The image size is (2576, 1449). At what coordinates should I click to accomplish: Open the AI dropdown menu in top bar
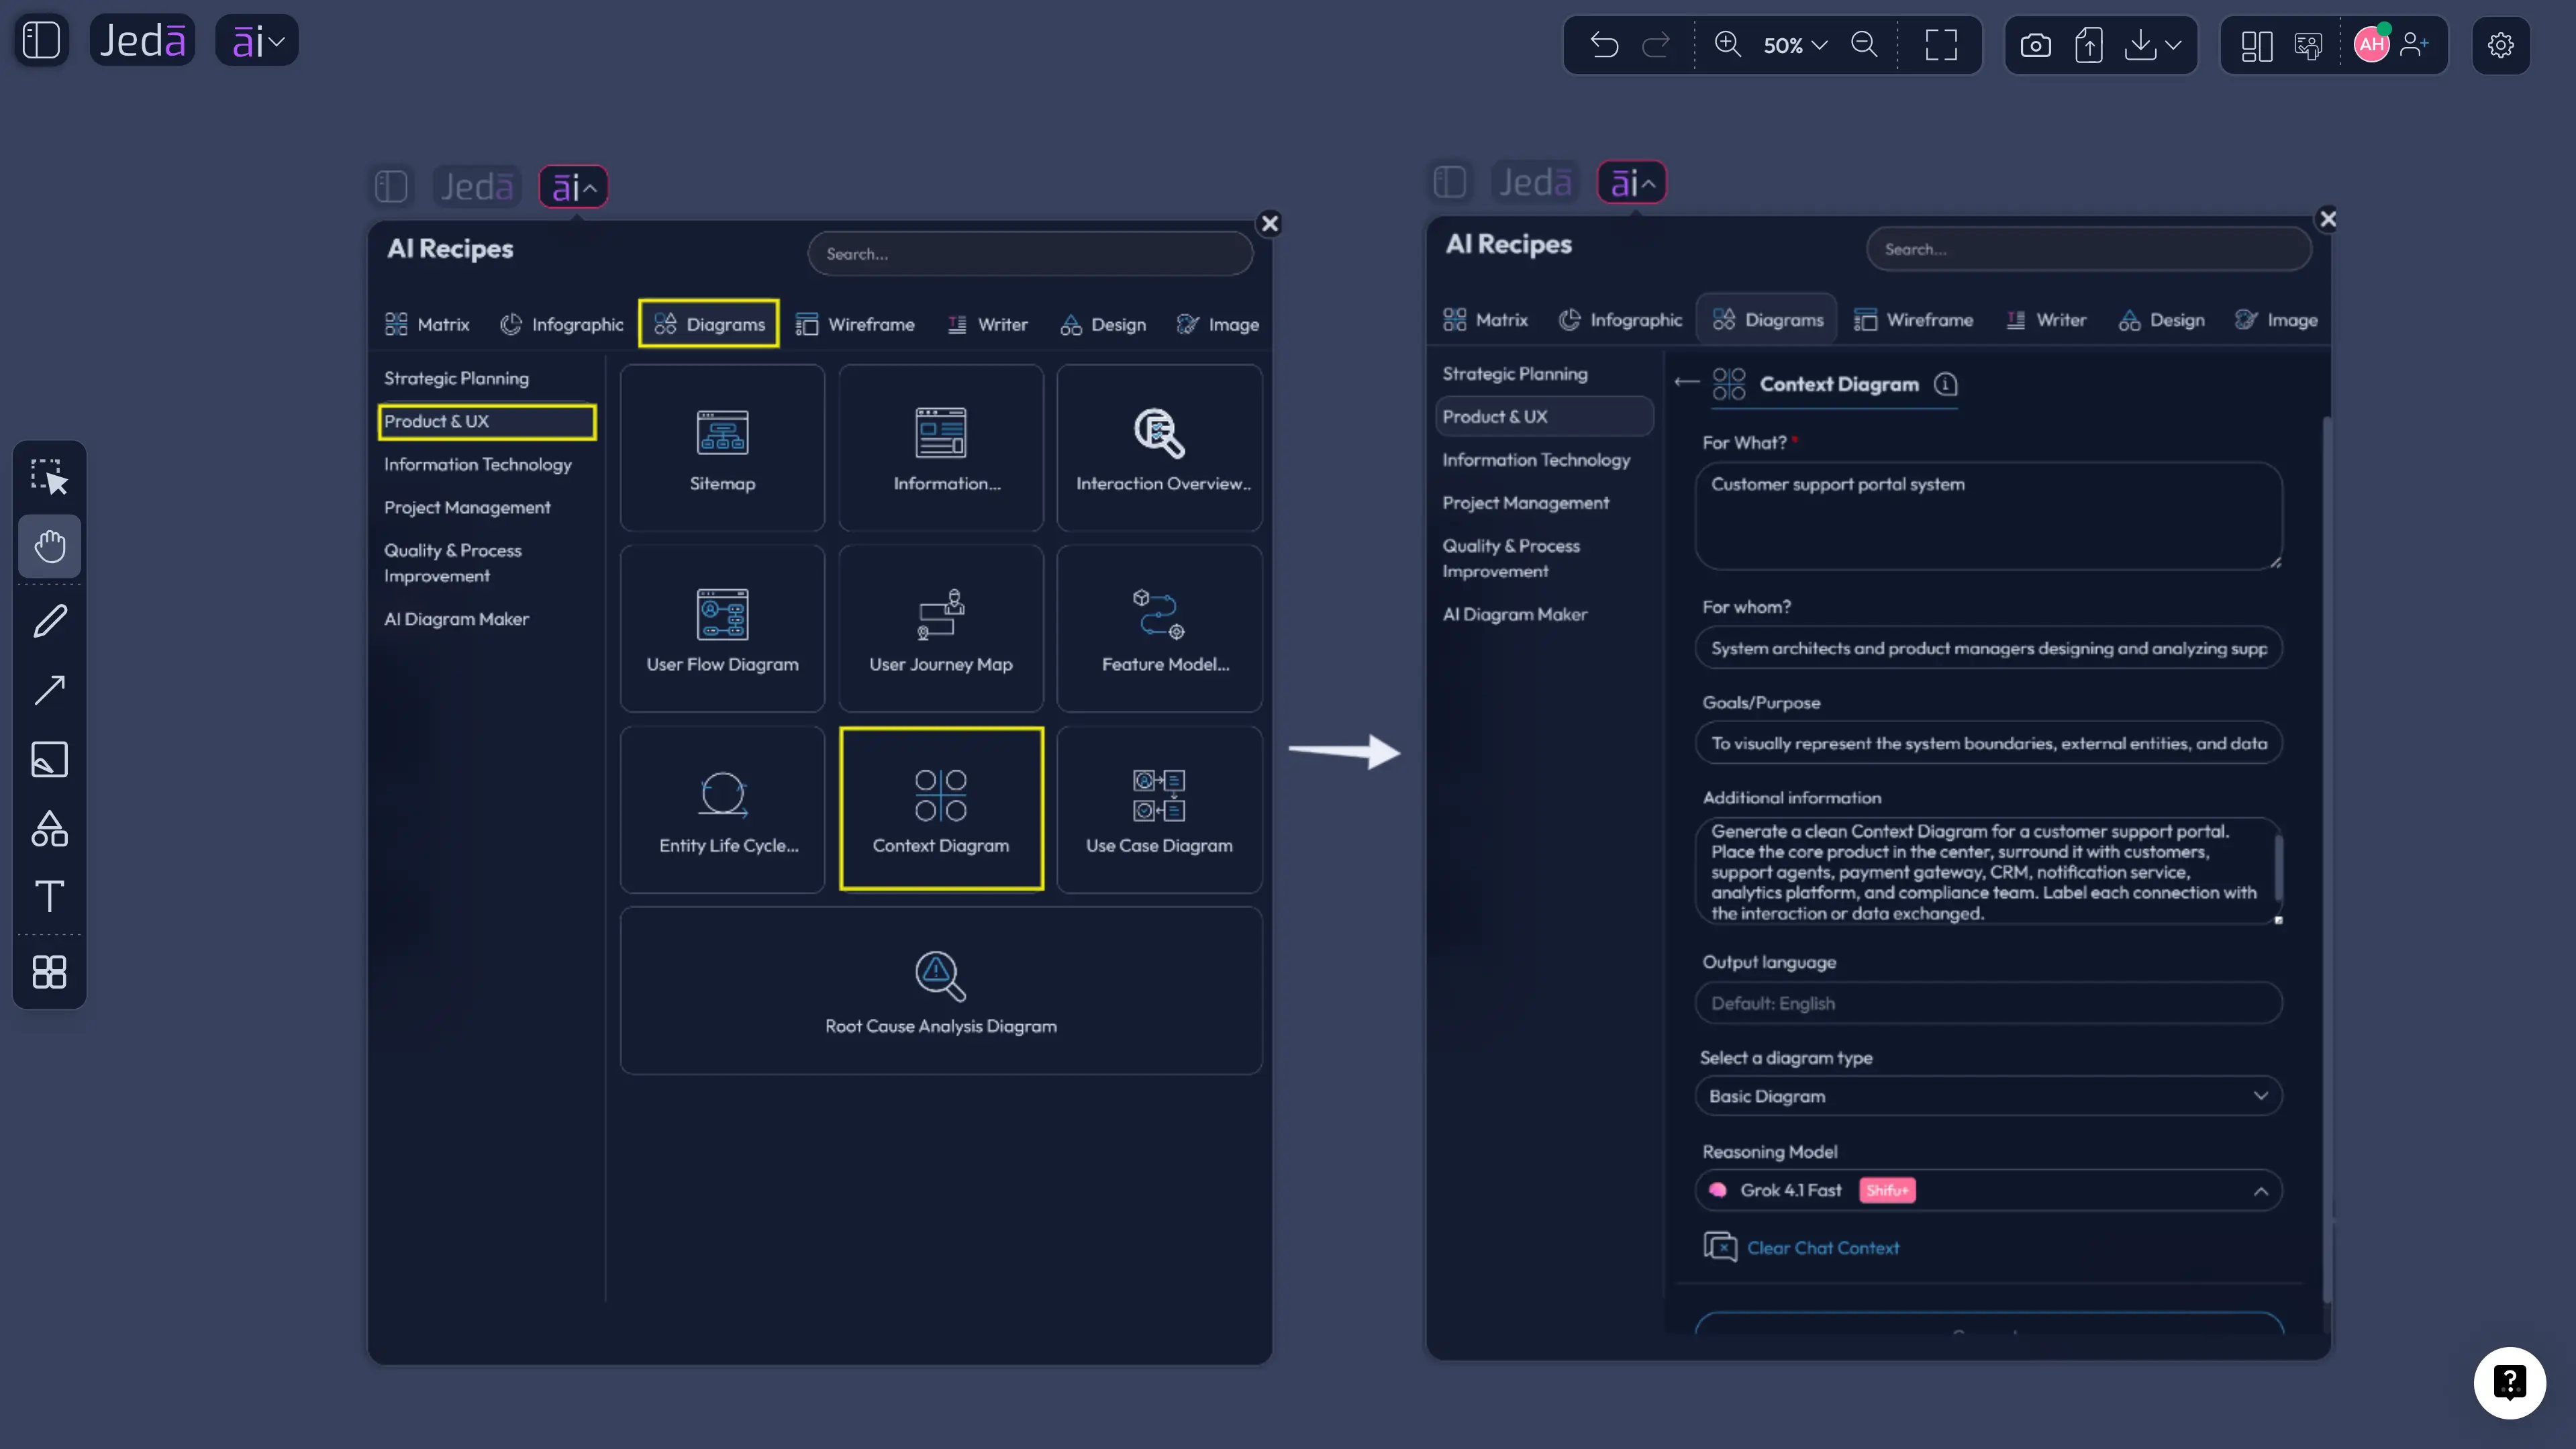[x=257, y=41]
